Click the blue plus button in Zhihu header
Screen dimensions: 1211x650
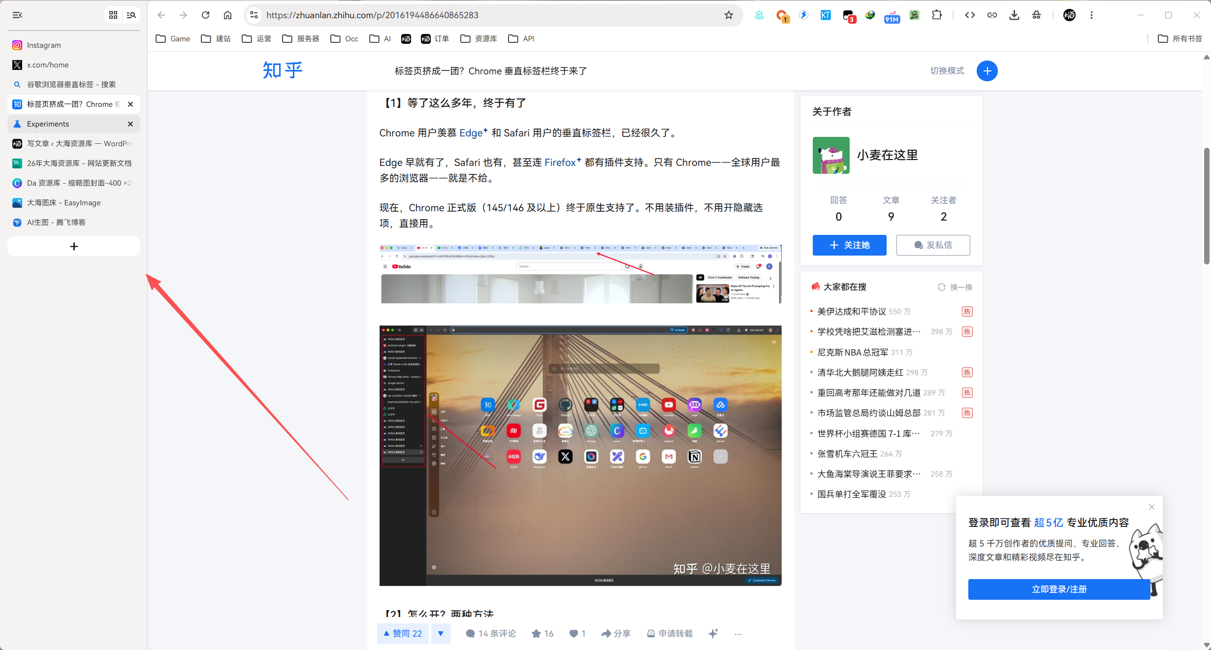pyautogui.click(x=987, y=71)
